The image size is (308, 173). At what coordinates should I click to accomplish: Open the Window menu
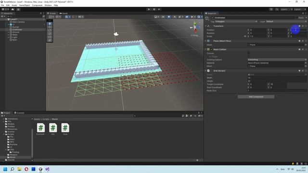48,5
